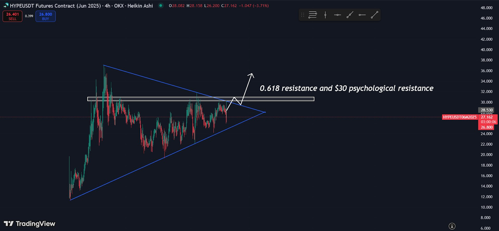
Task: Click the red 26.401 SELL button
Action: [12, 16]
